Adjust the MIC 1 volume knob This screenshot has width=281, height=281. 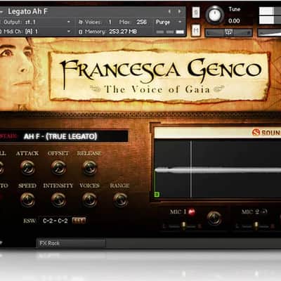click(214, 218)
